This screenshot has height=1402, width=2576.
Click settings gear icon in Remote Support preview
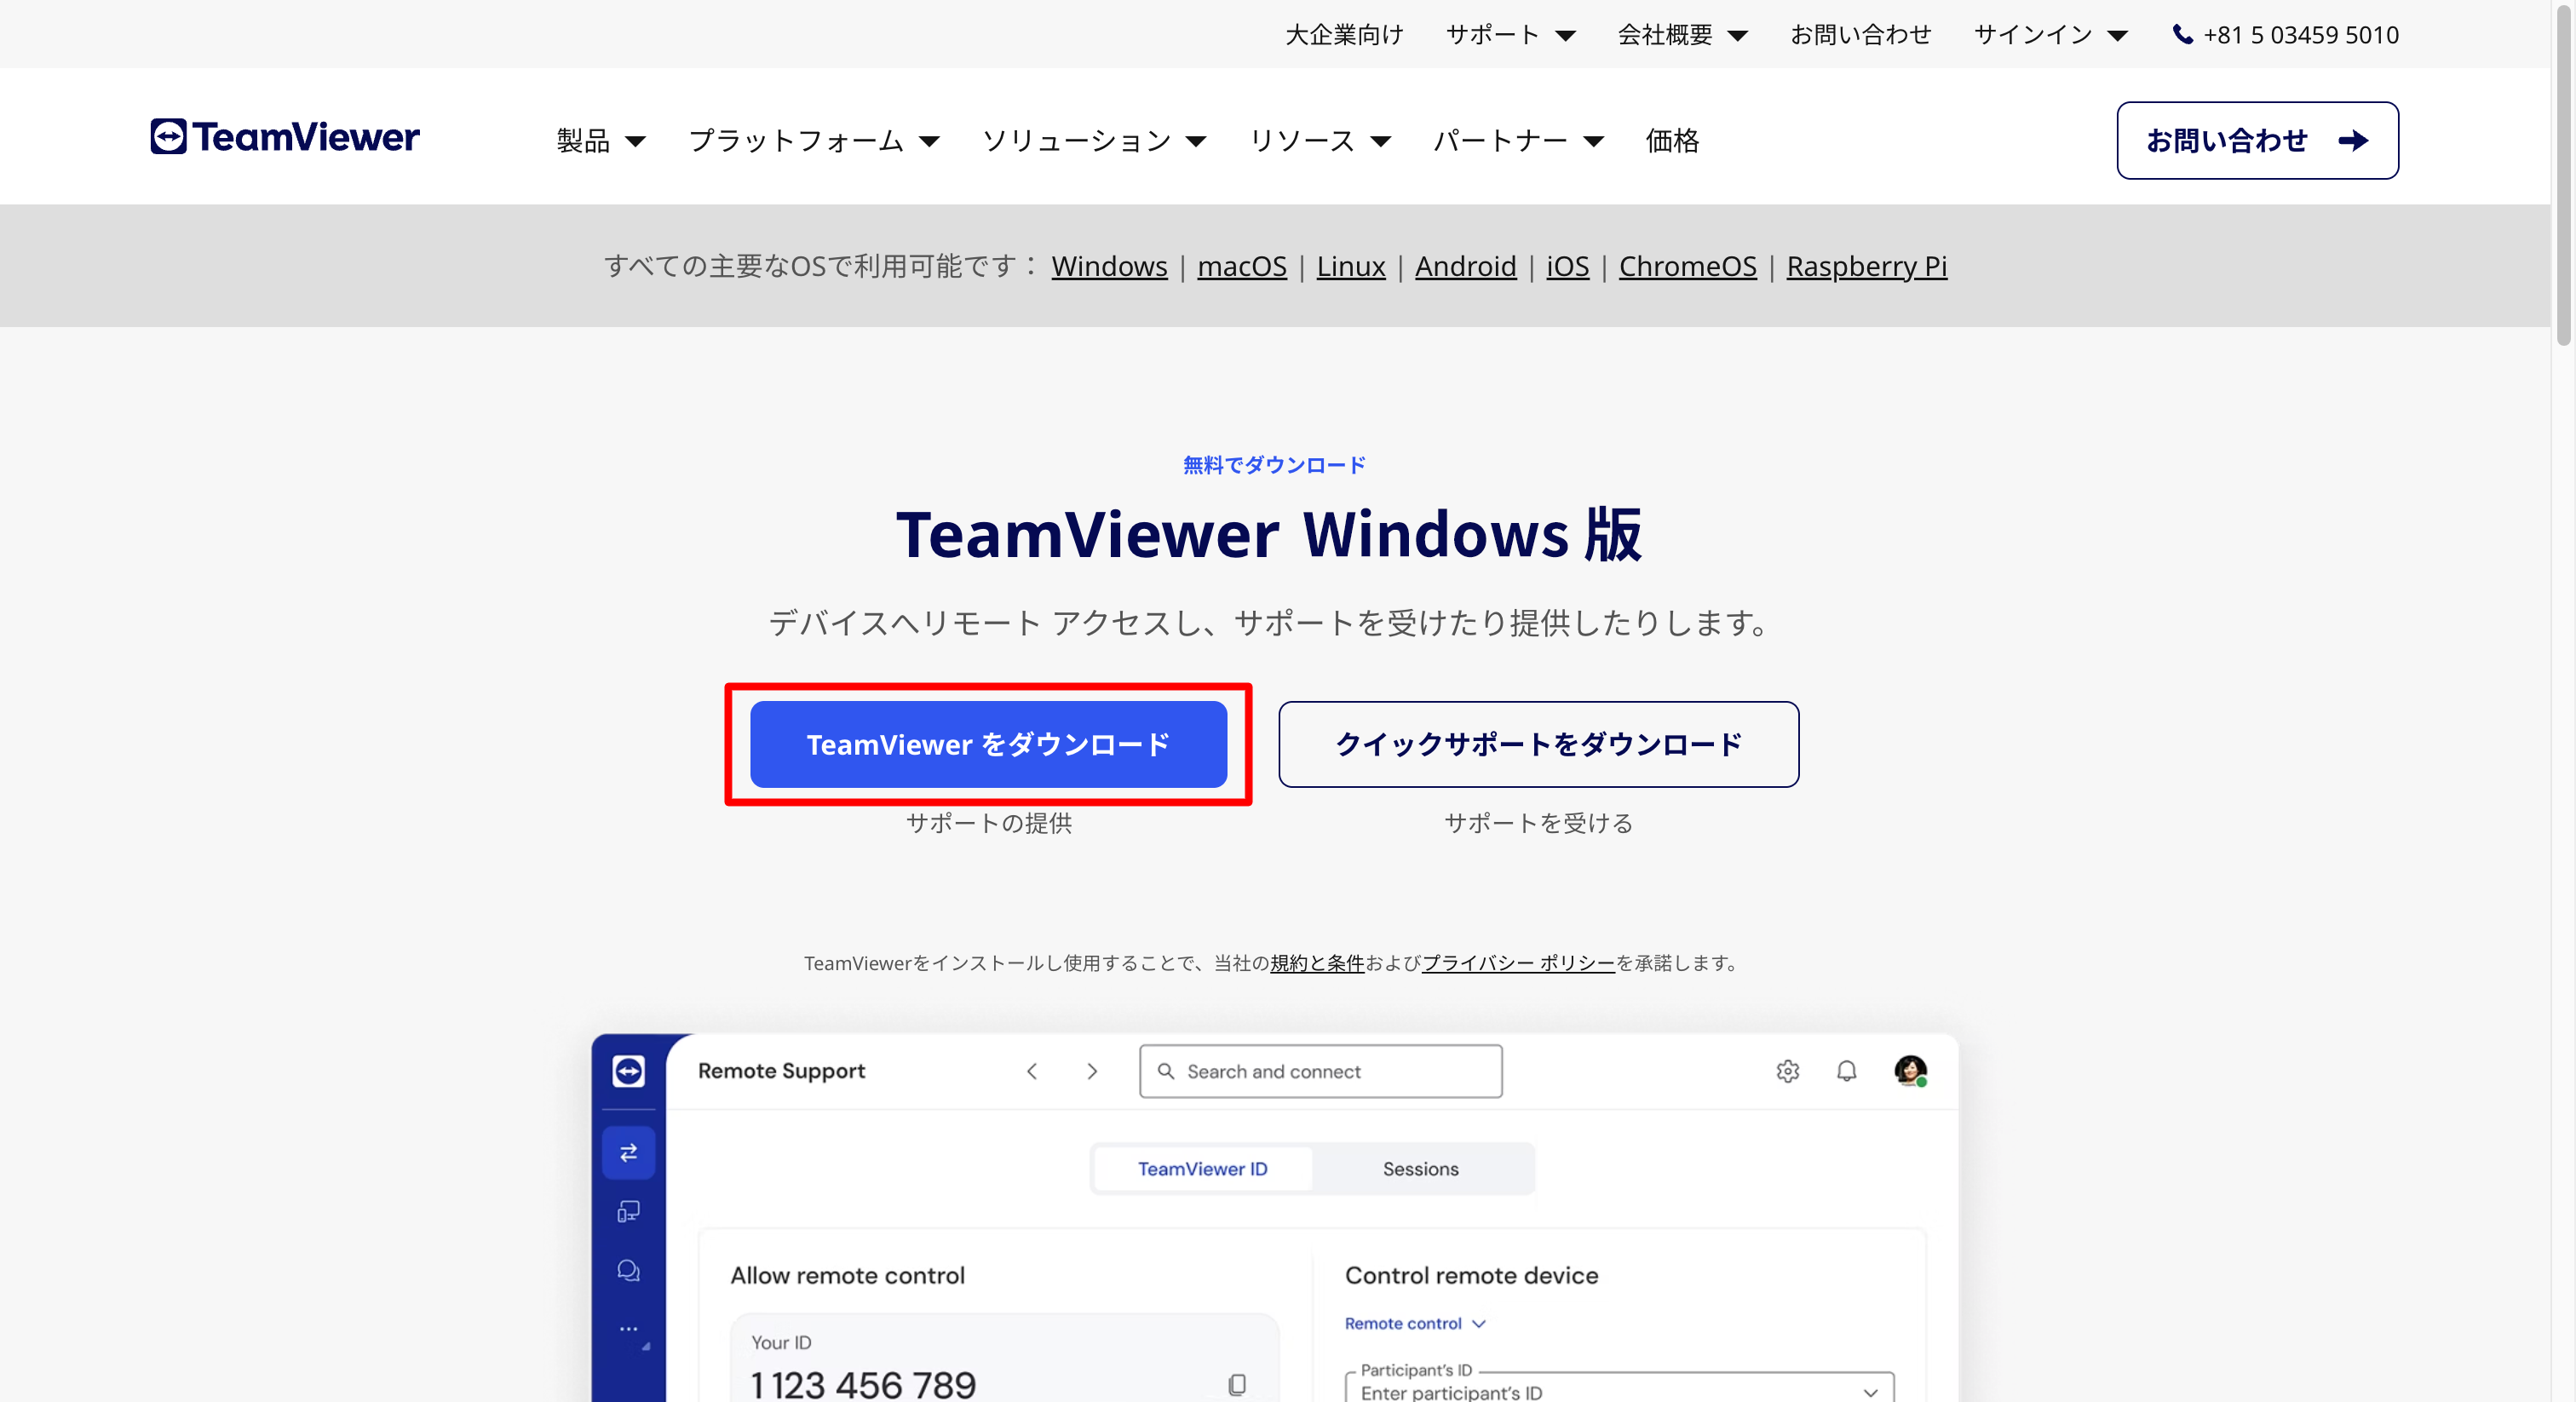[1787, 1071]
